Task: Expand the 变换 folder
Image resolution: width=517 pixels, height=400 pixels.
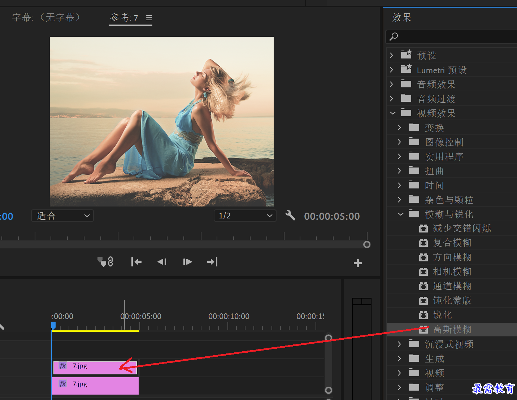Action: (x=399, y=127)
